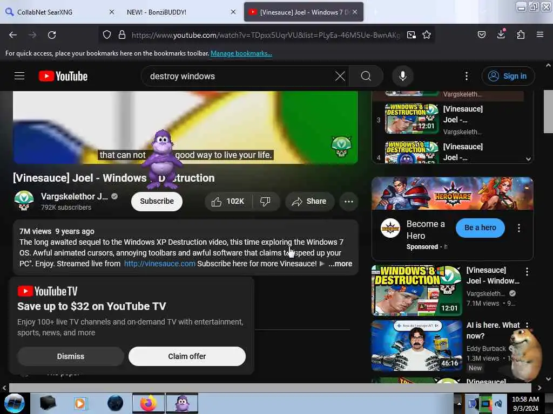Image resolution: width=553 pixels, height=414 pixels.
Task: Open the tracking protection shield icon
Action: pos(107,35)
